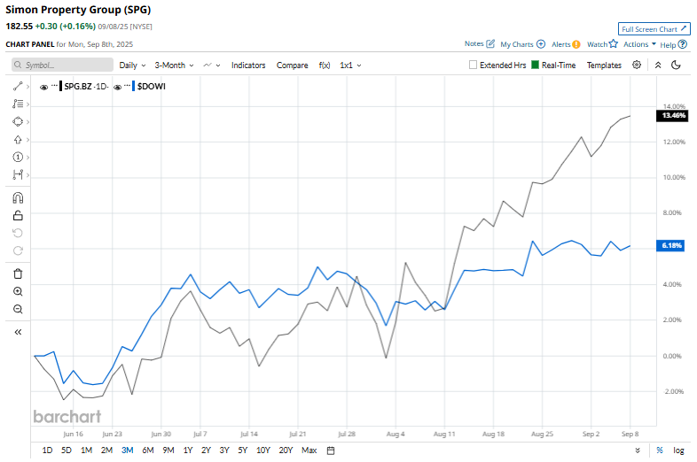Open the chart type line dropdown
Viewport: 697px width, 462px height.
click(x=212, y=65)
